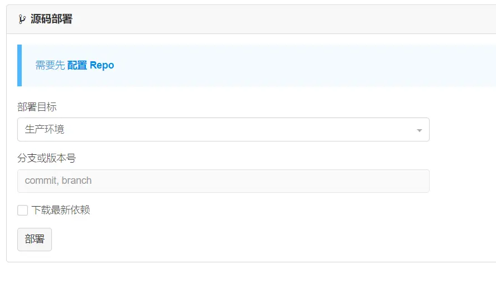Viewport: 496px width, 298px height.
Task: Enable the 下载最新依赖 checkbox
Action: (23, 210)
